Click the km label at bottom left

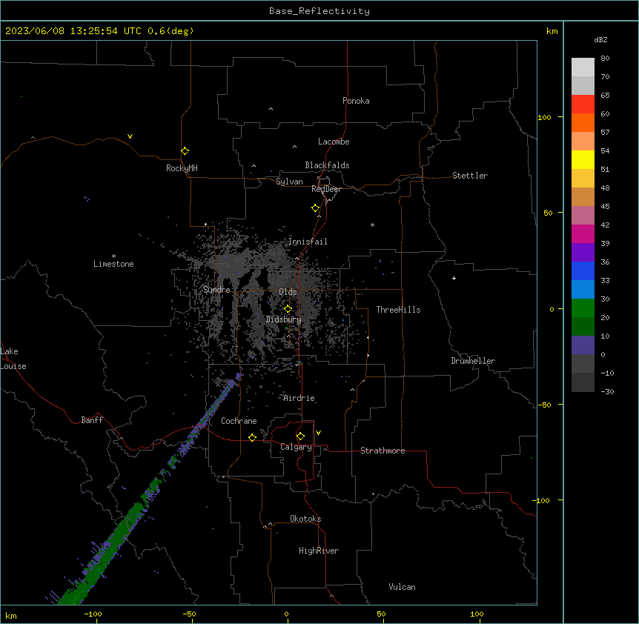[11, 616]
